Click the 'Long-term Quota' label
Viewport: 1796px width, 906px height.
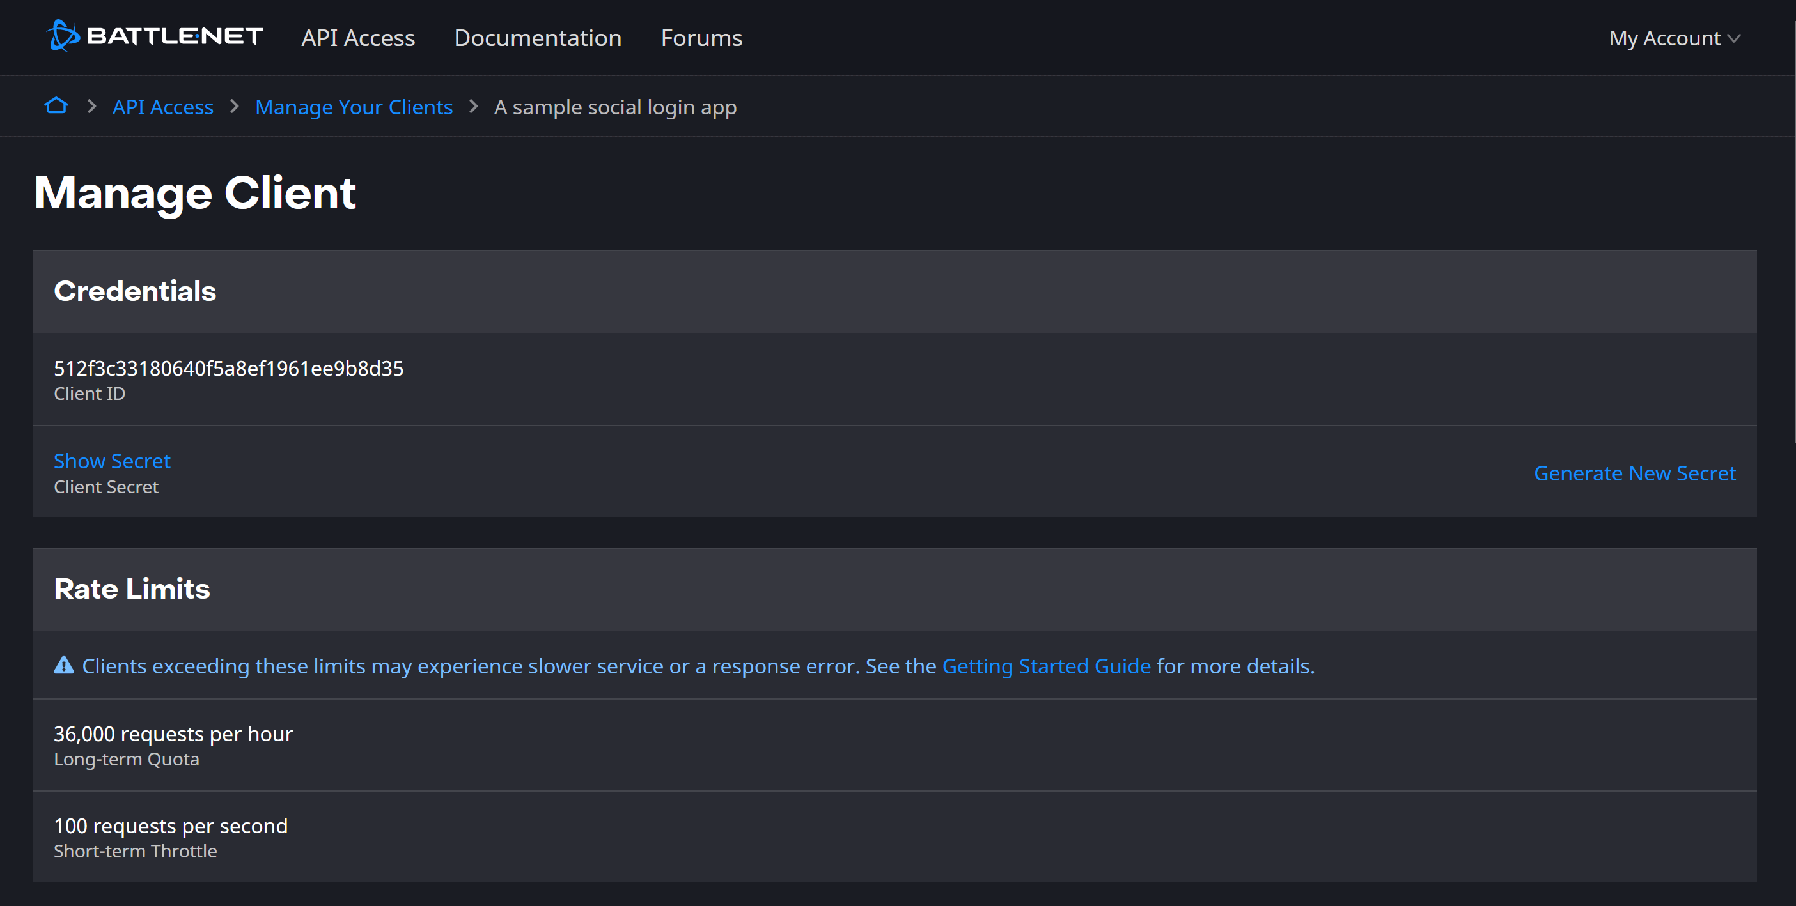[126, 759]
